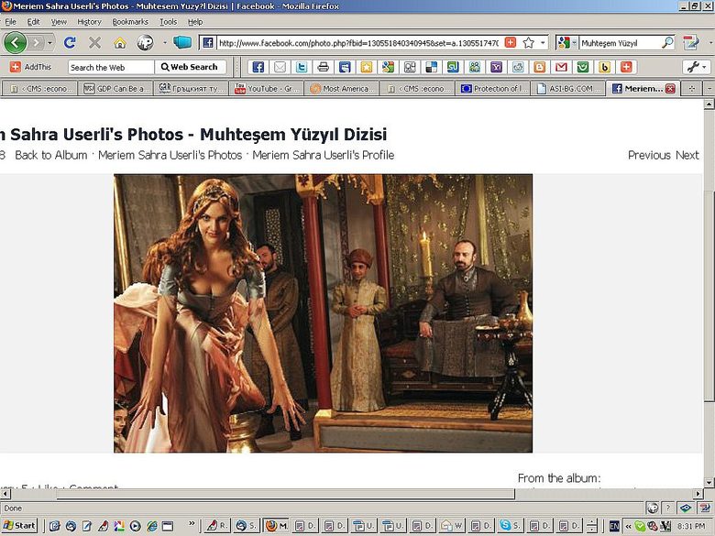
Task: Share to Gmail via red M icon
Action: [x=561, y=68]
